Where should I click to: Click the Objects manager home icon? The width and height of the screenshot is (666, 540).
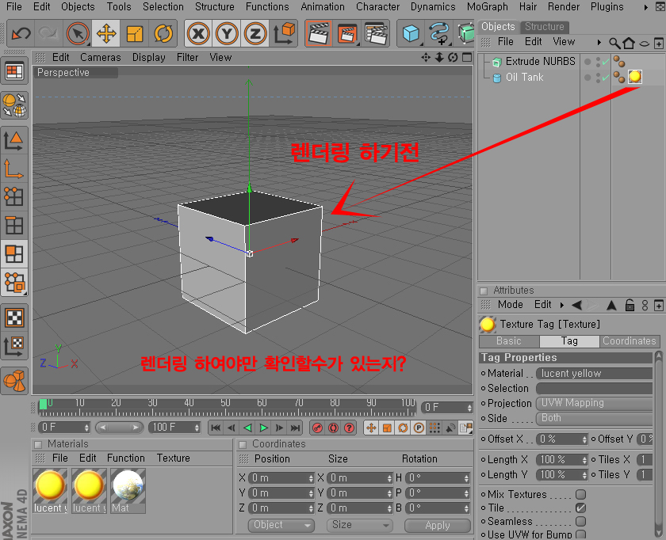click(x=629, y=43)
